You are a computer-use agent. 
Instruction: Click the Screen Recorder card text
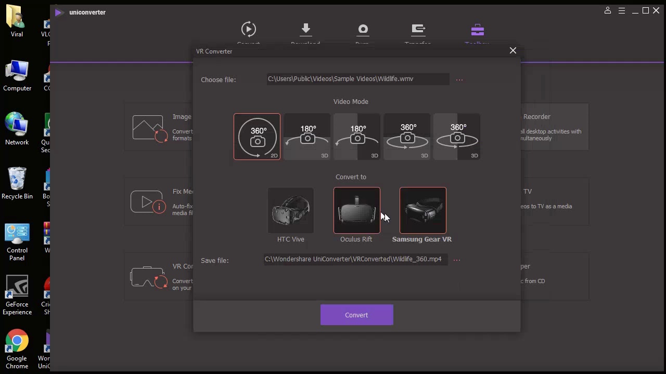pos(552,127)
